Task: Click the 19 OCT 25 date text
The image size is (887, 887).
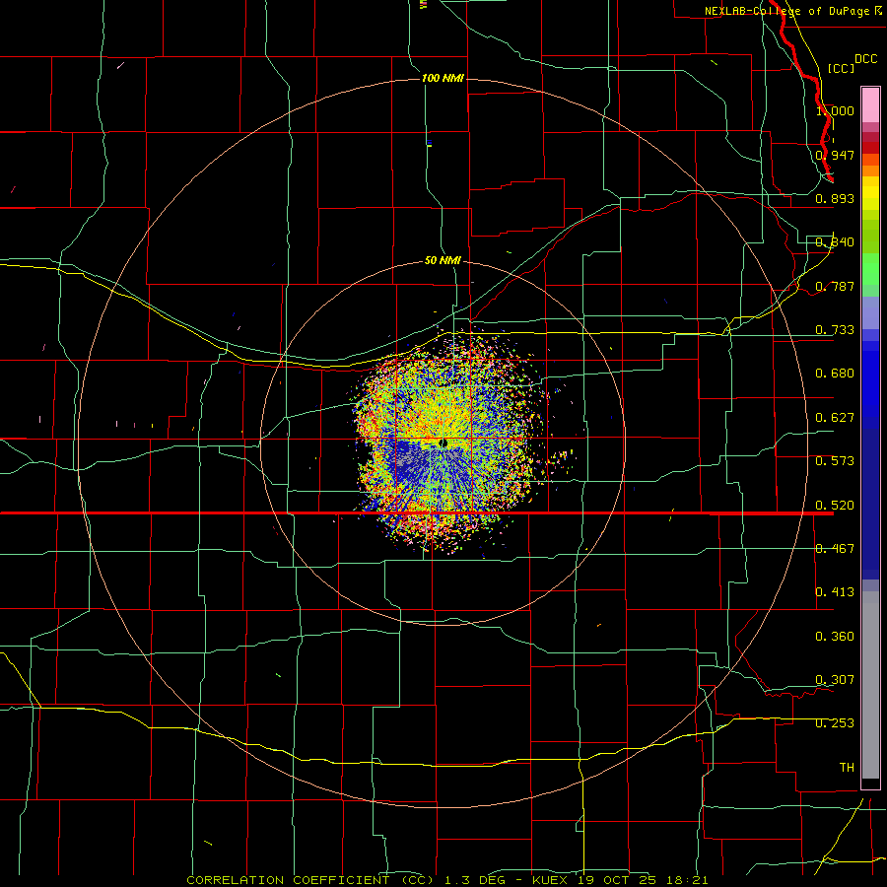Action: [x=617, y=880]
